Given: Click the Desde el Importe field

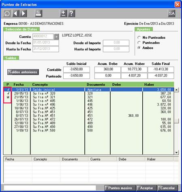Looking at the screenshot, I should [116, 43].
